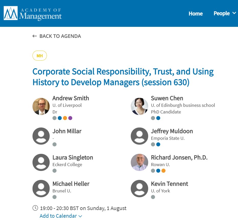Select the MH division tag
Image resolution: width=238 pixels, height=220 pixels.
(x=40, y=56)
